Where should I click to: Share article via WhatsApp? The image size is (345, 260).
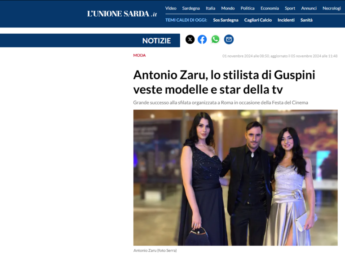point(216,40)
